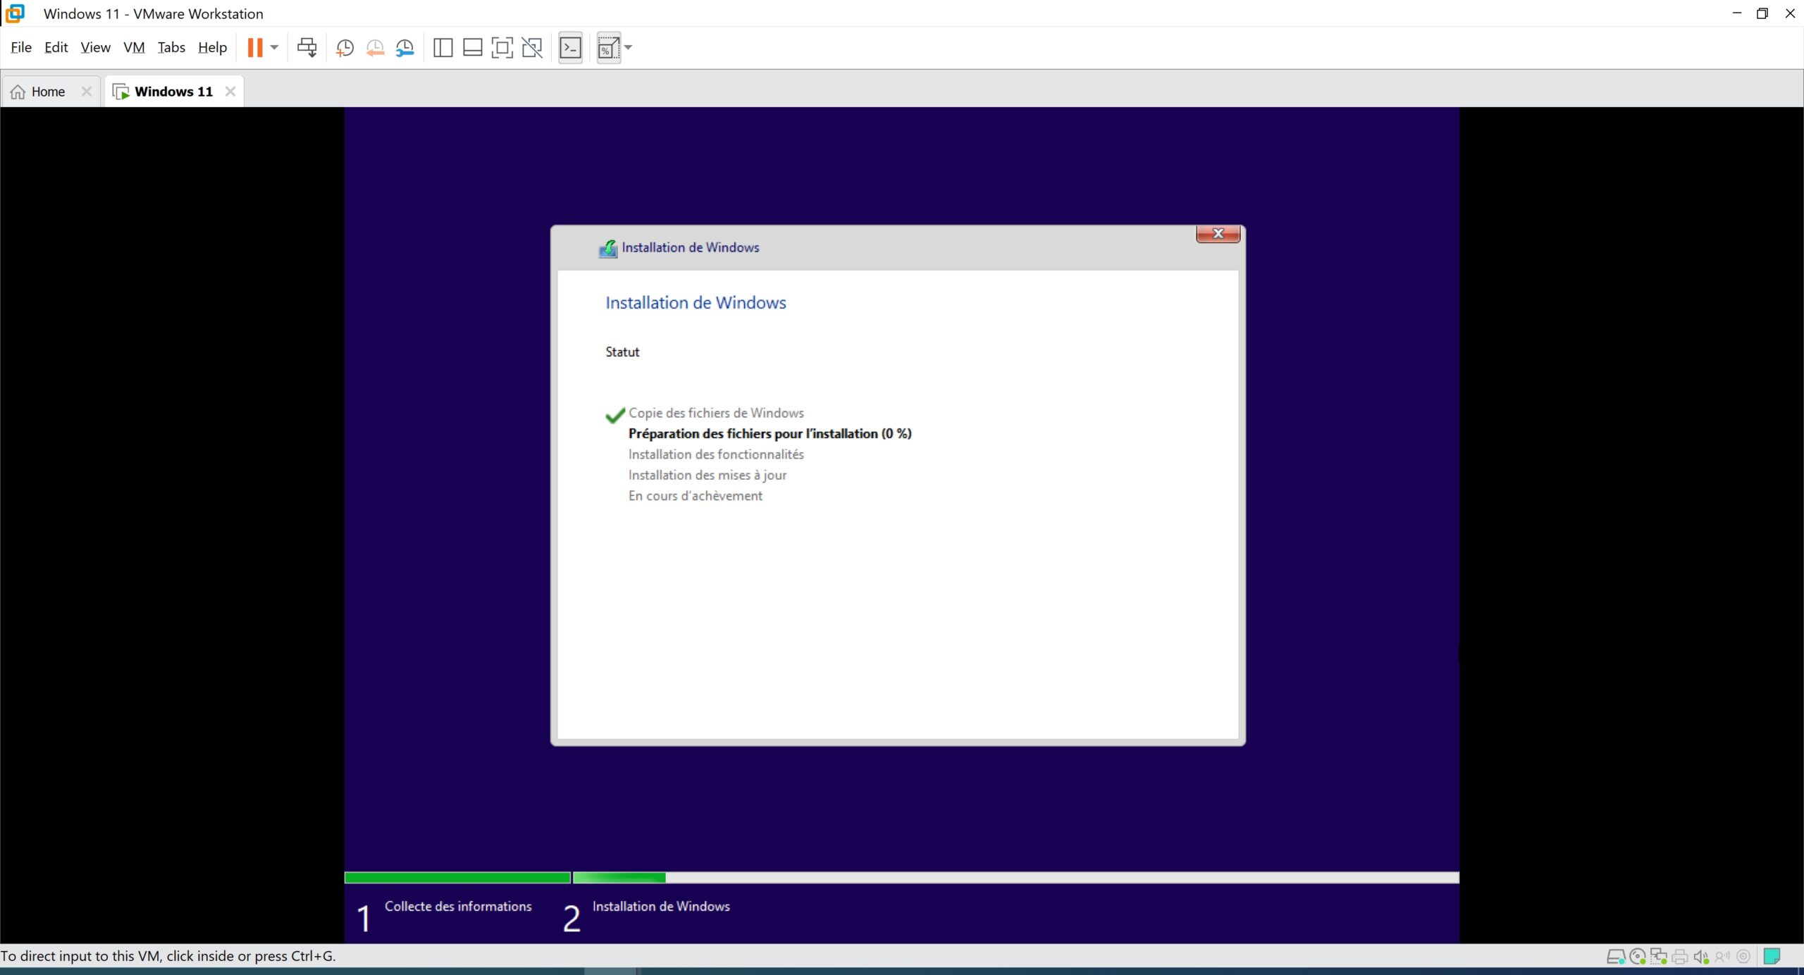
Task: Click the hard disk status bar icon
Action: 1615,957
